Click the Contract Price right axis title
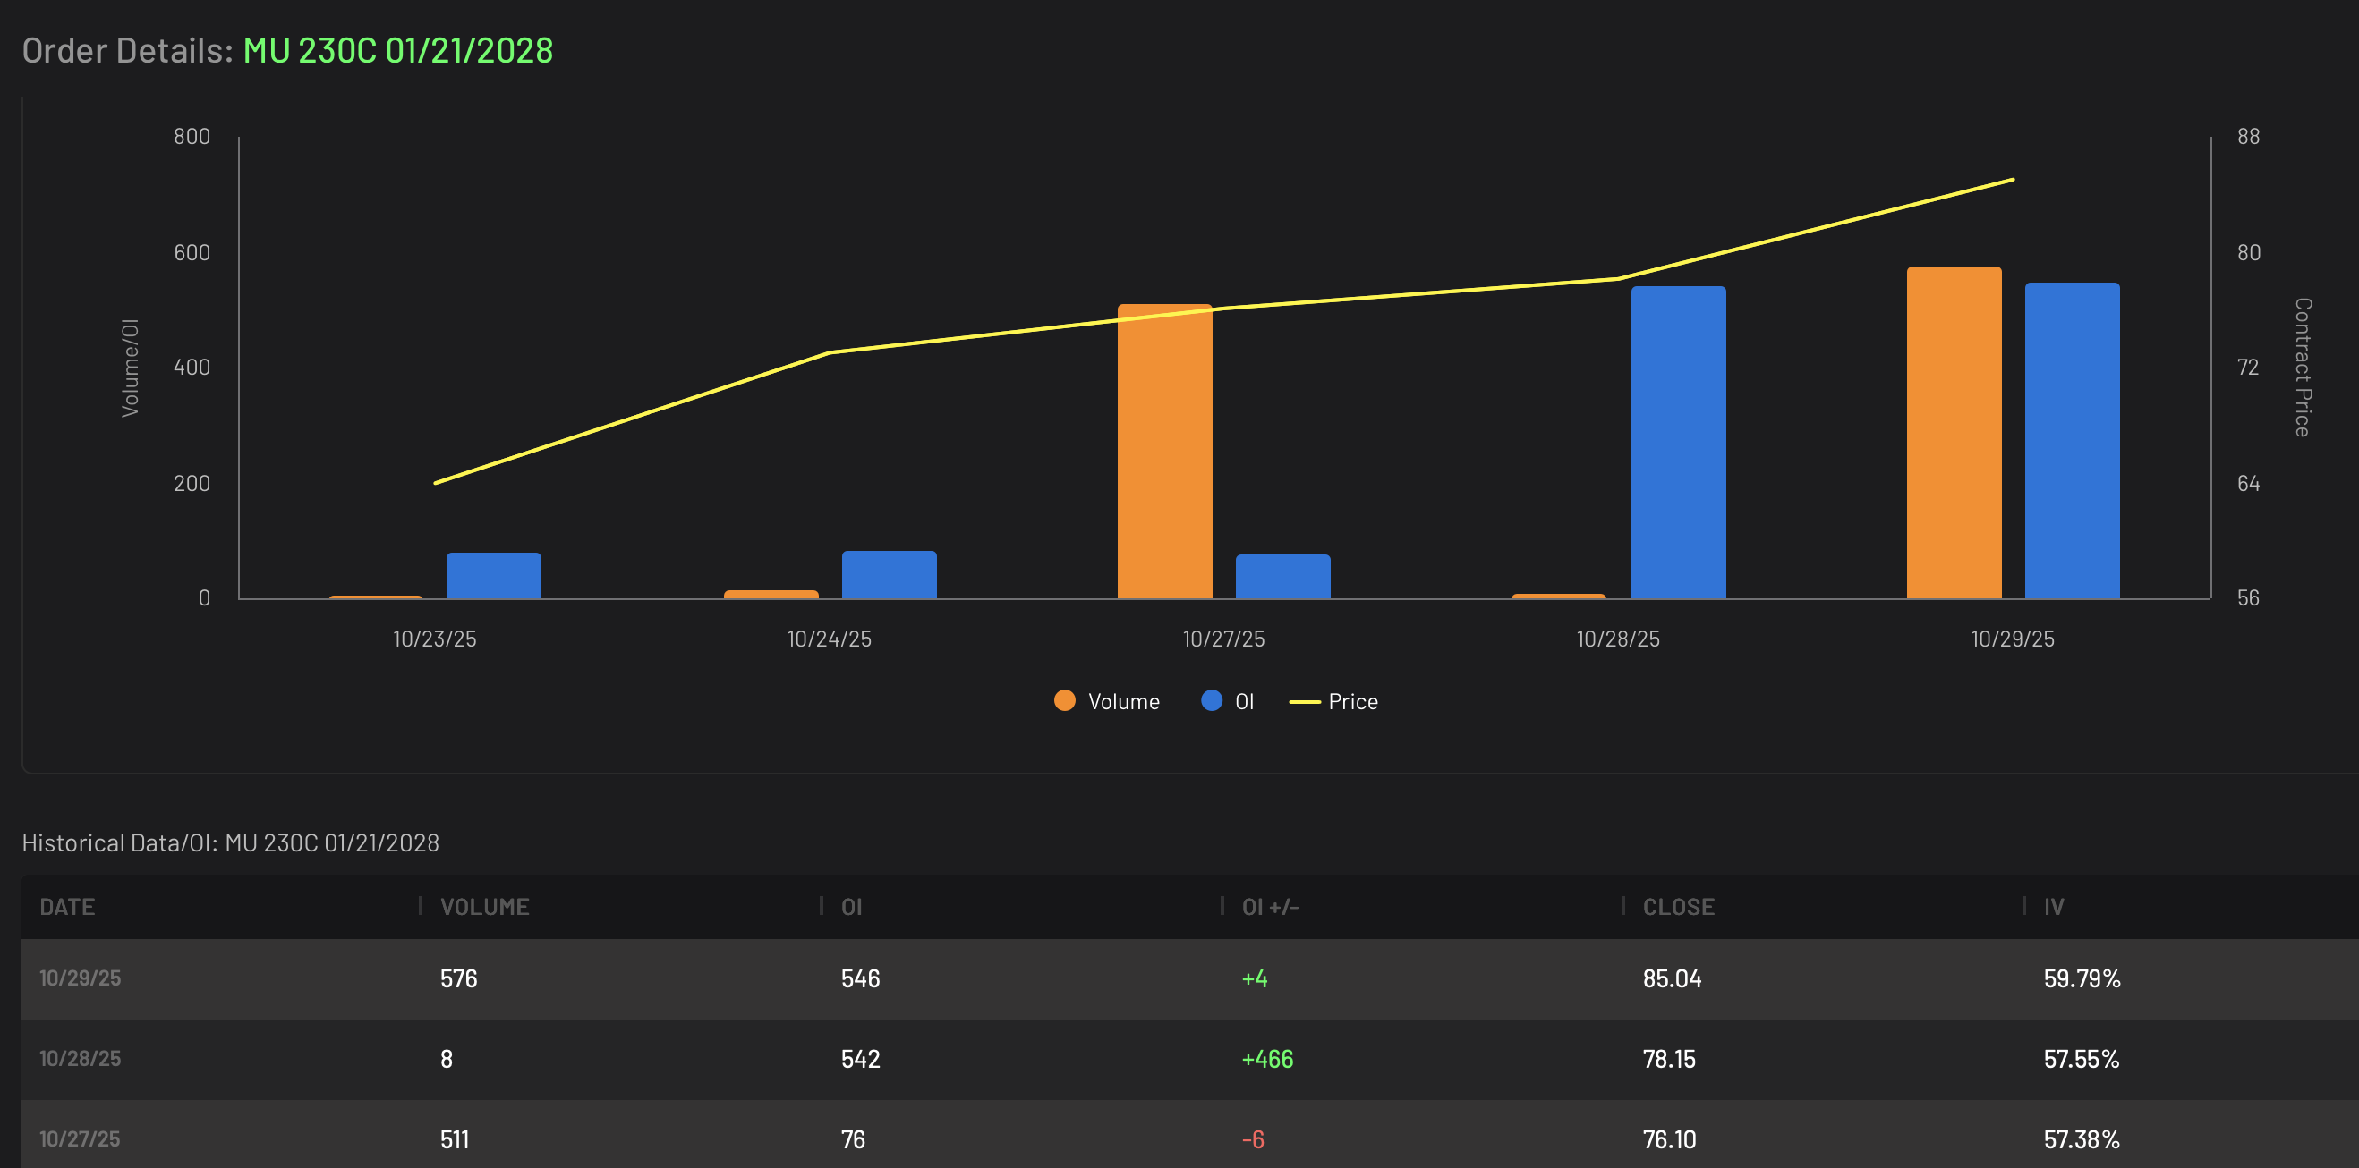The width and height of the screenshot is (2359, 1168). (x=2303, y=367)
